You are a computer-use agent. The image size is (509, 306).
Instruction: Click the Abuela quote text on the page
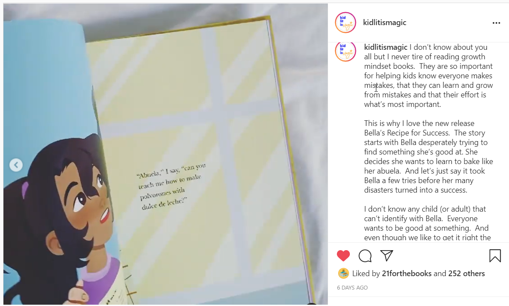[x=171, y=187]
